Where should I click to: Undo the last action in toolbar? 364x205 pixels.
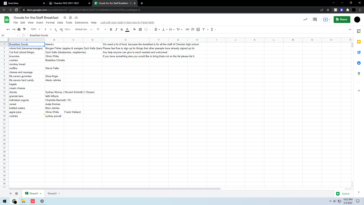[8, 29]
